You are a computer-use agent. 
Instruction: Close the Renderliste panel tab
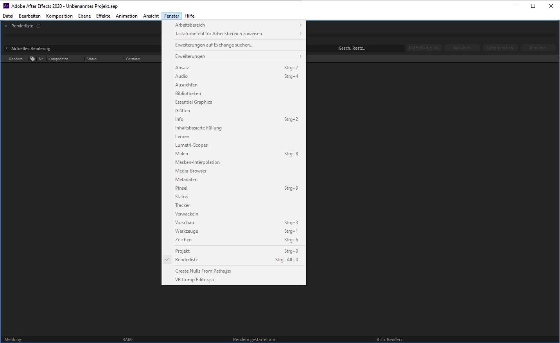pos(6,26)
